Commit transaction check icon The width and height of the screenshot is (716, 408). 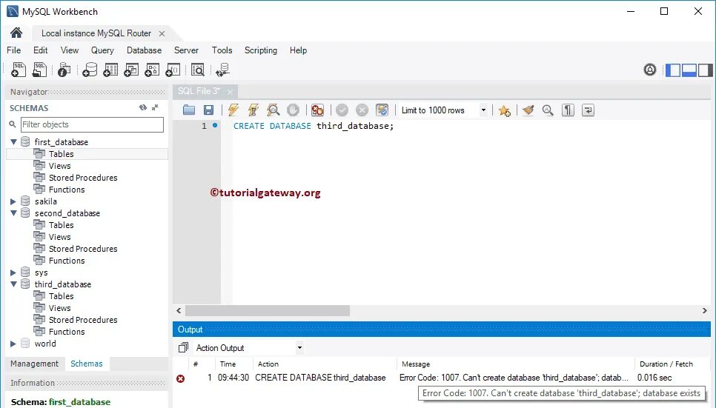[342, 110]
